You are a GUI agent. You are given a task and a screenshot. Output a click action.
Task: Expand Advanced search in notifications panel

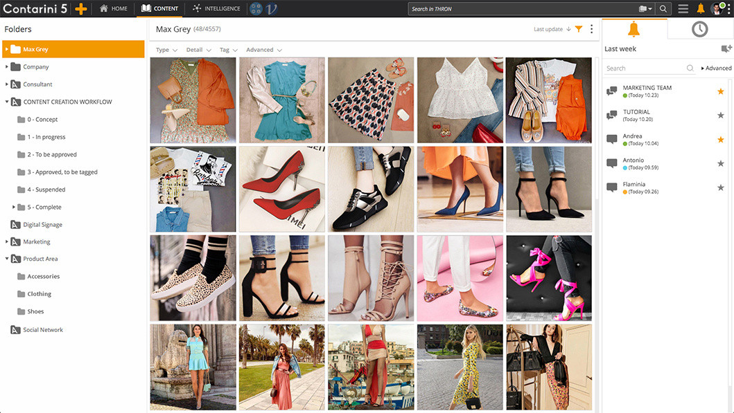716,68
